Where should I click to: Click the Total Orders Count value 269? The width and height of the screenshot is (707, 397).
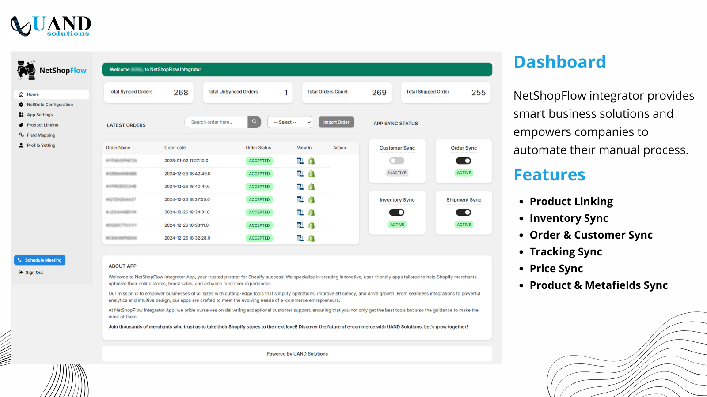379,93
